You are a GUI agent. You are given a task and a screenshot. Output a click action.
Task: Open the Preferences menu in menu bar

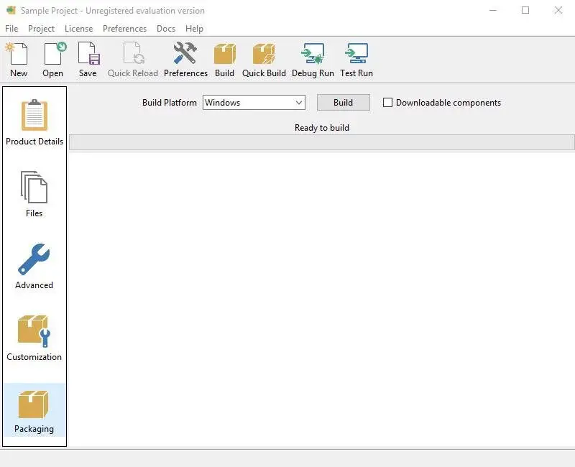coord(124,29)
